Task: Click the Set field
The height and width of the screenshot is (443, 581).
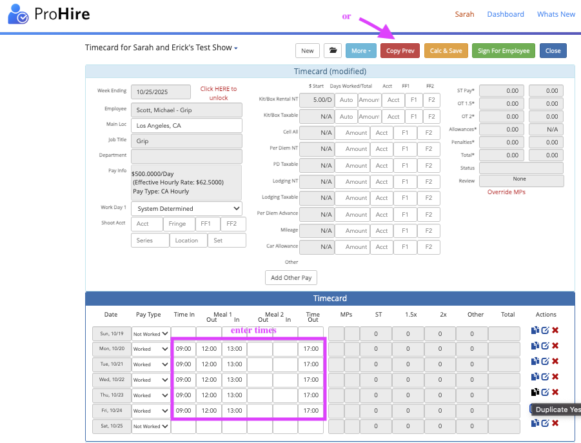Action: pos(227,241)
